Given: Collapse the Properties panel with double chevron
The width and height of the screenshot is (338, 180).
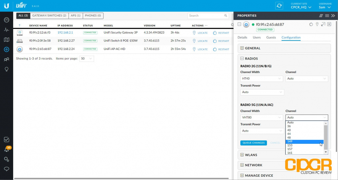Looking at the screenshot, I should (x=333, y=15).
